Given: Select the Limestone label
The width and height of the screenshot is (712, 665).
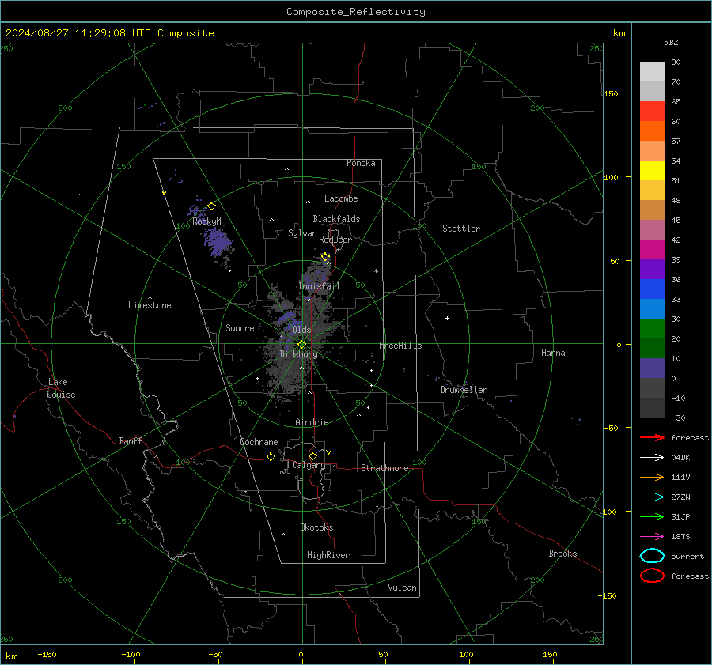Looking at the screenshot, I should pos(150,305).
